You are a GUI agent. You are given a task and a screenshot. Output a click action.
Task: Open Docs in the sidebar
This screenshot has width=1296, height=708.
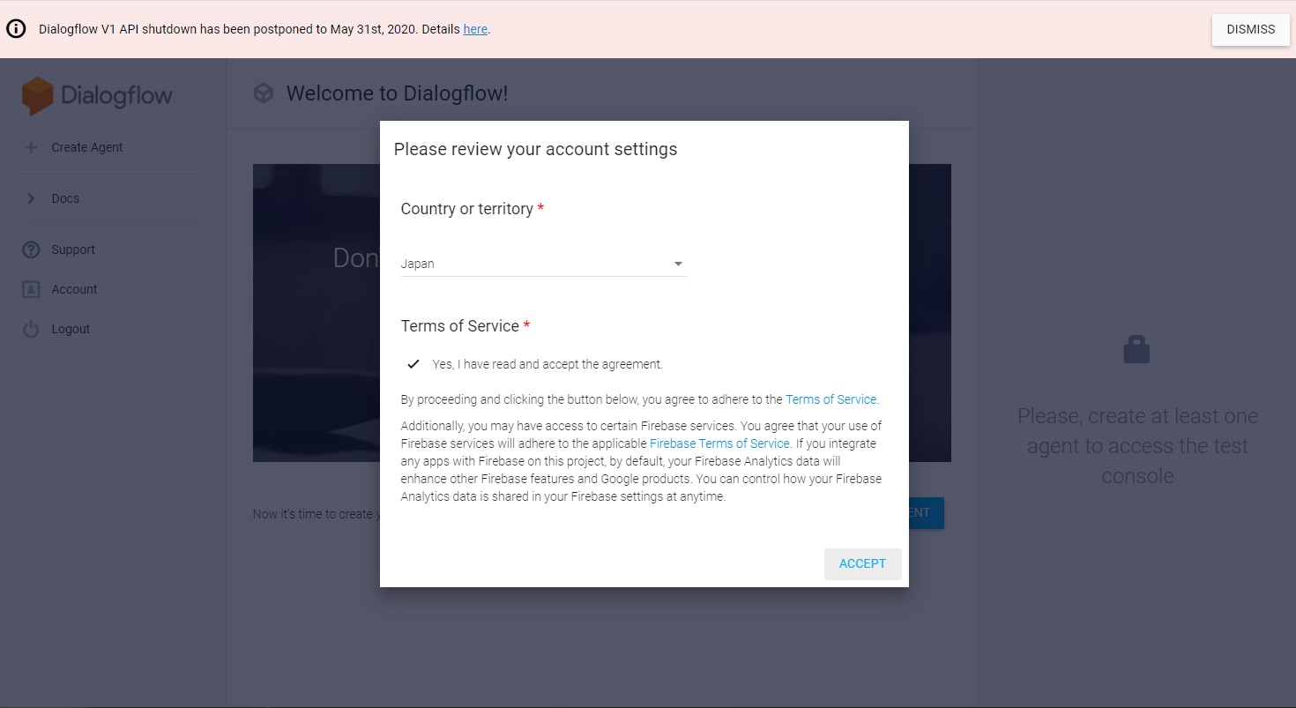point(65,198)
